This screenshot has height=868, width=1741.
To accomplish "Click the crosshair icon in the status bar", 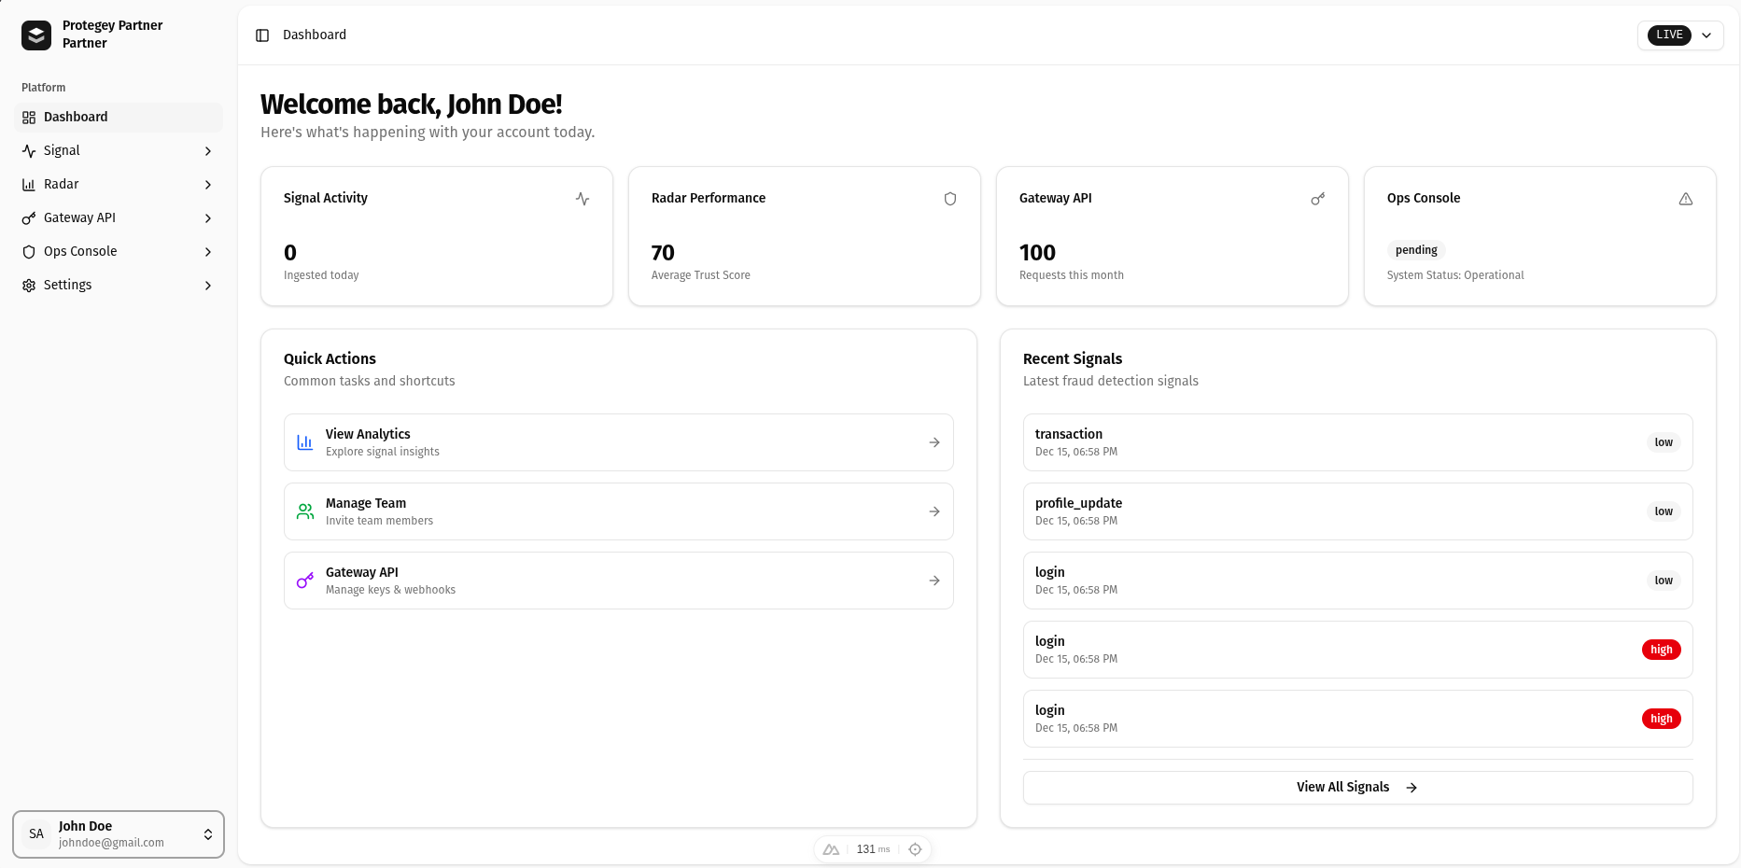I will click(x=915, y=849).
